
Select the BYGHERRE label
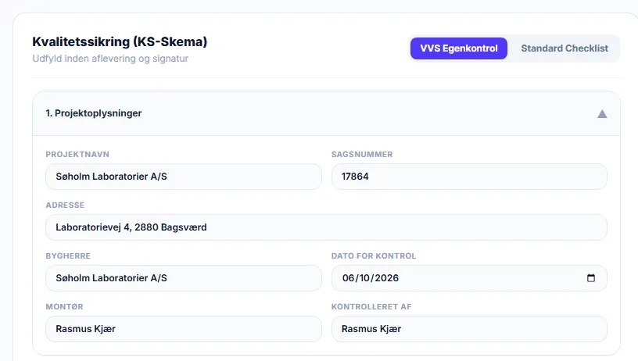pos(68,256)
